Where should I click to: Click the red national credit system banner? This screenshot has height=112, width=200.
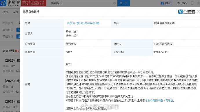34,3
